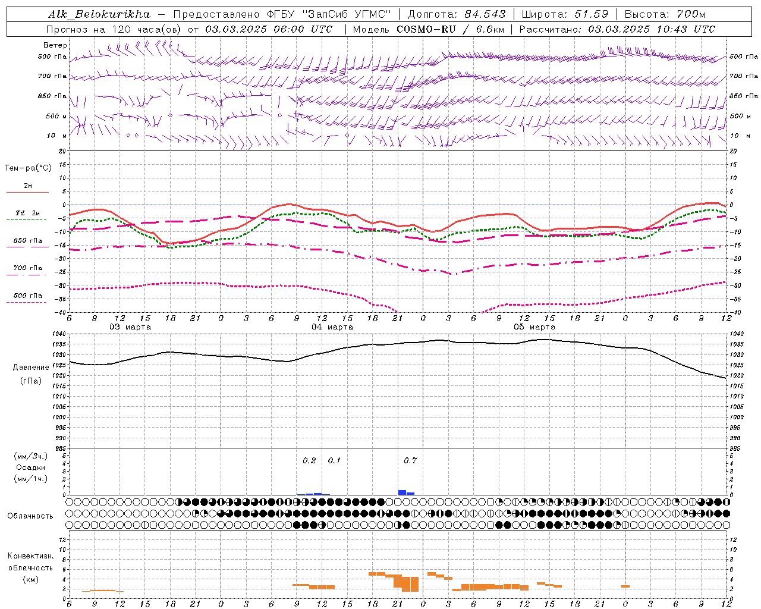The height and width of the screenshot is (609, 761).
Task: Select the provider text ФГБУ "ЗапСиб УГМС"
Action: point(328,14)
